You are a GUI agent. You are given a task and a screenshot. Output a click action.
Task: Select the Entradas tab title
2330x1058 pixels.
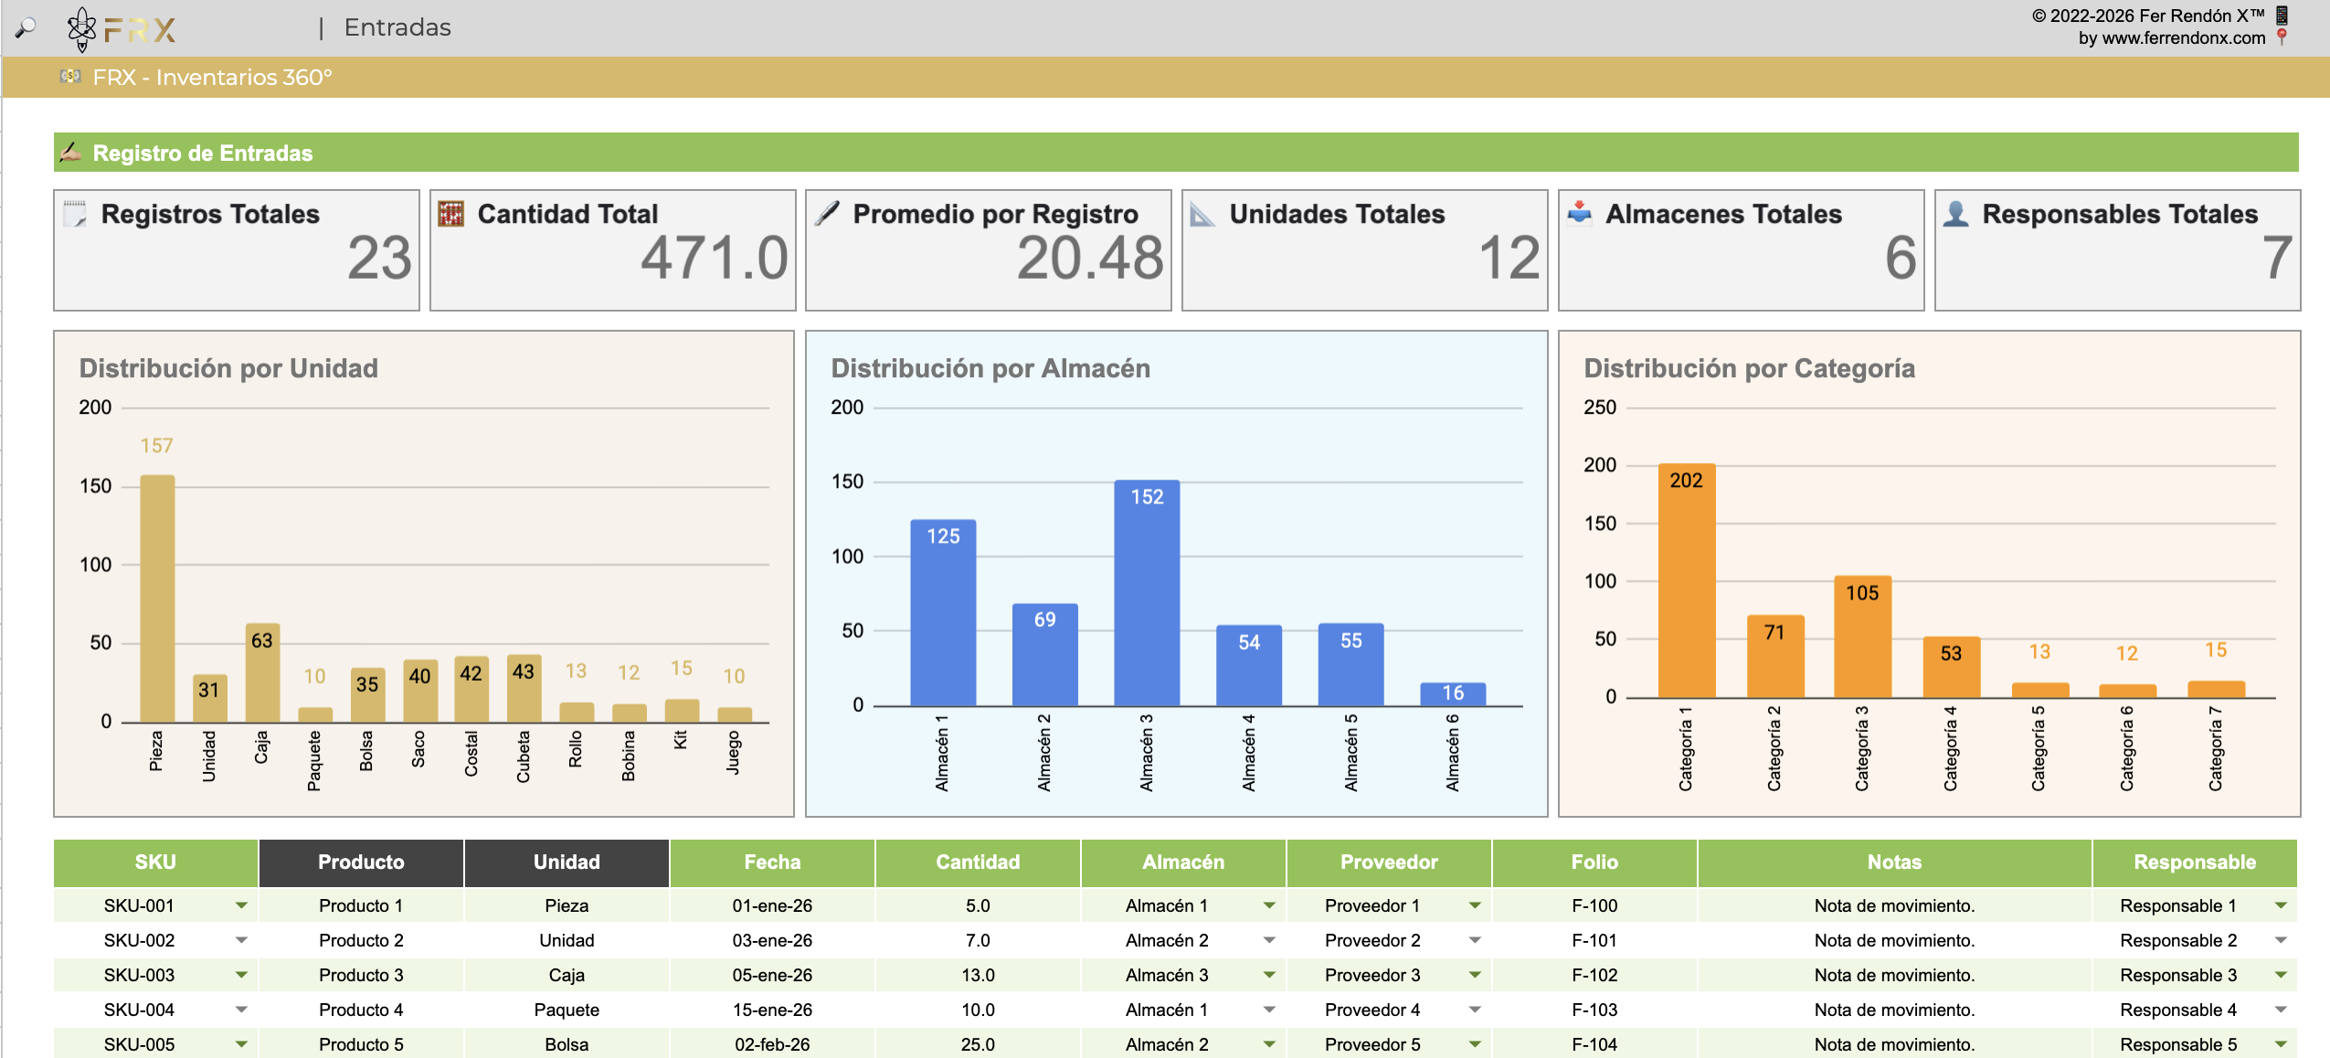[x=397, y=27]
